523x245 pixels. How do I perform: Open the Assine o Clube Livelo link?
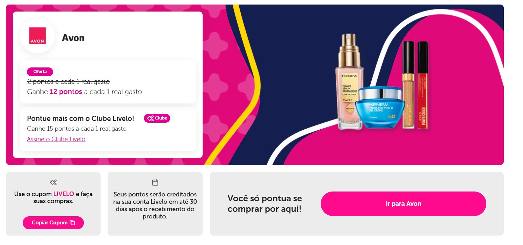pos(56,139)
